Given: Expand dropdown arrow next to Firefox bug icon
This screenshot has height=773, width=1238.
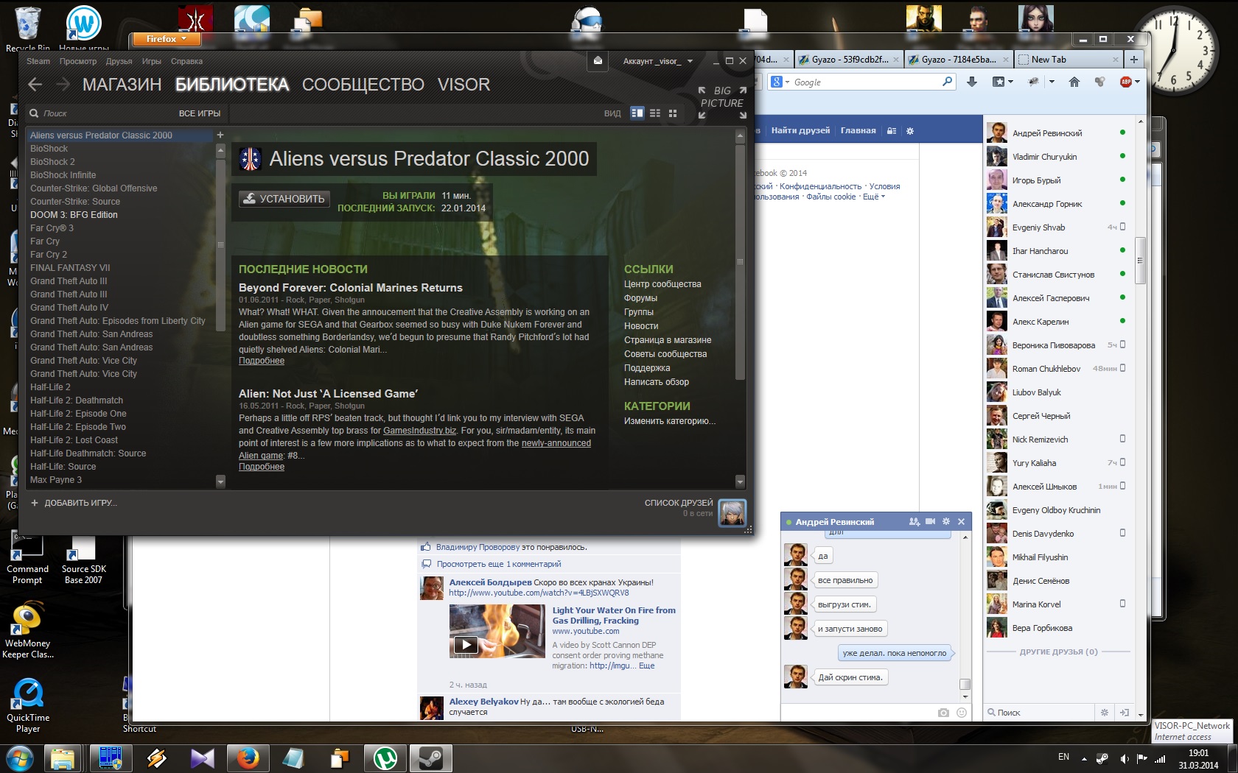Looking at the screenshot, I should click(1052, 82).
